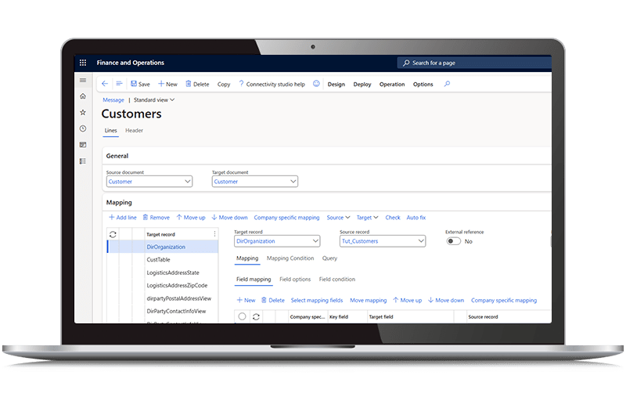Save the message

pyautogui.click(x=140, y=85)
